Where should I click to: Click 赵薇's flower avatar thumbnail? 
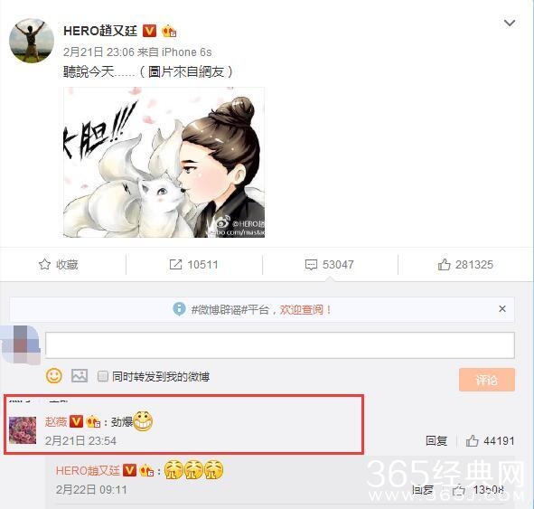pos(23,430)
